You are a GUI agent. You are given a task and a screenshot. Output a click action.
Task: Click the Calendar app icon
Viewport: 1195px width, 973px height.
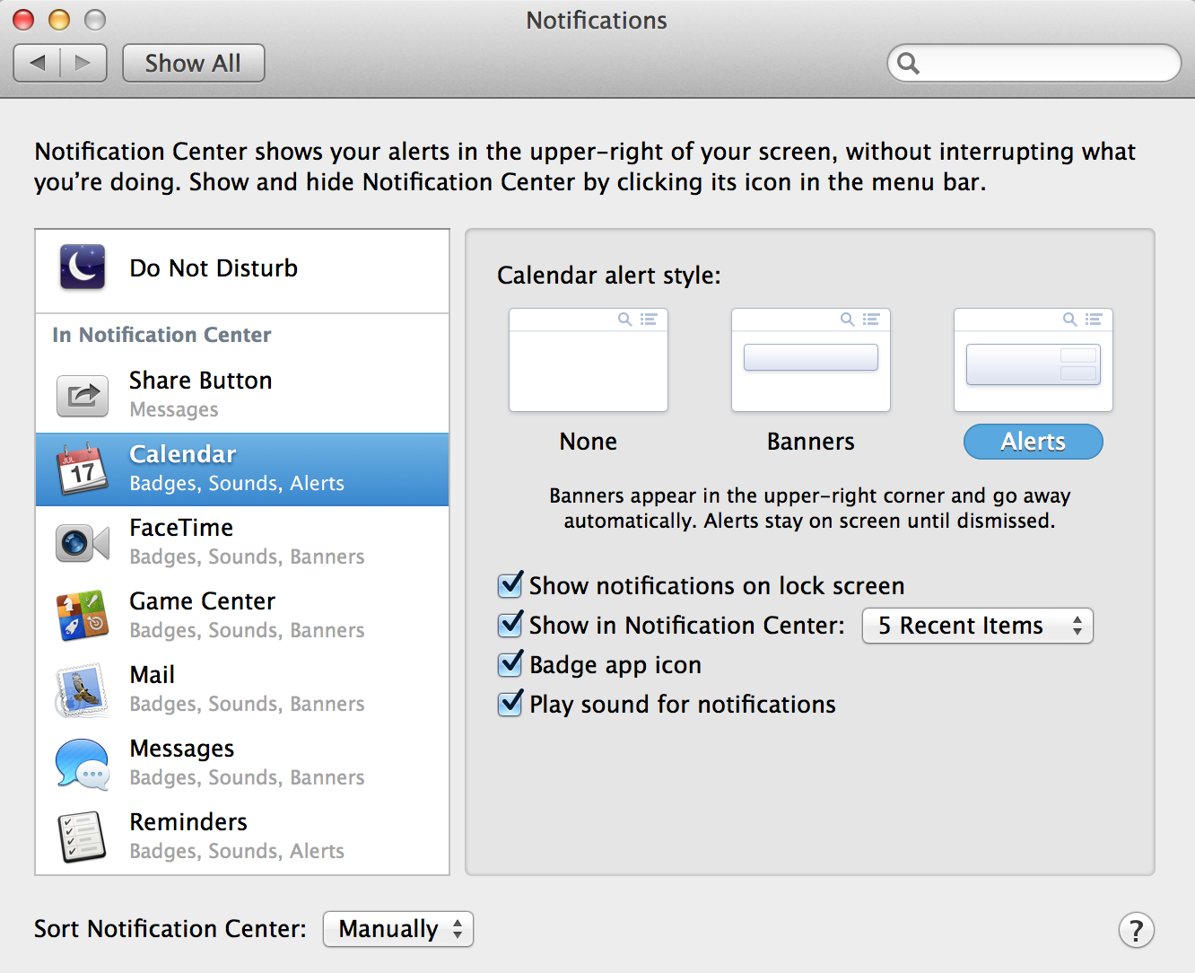pyautogui.click(x=83, y=469)
